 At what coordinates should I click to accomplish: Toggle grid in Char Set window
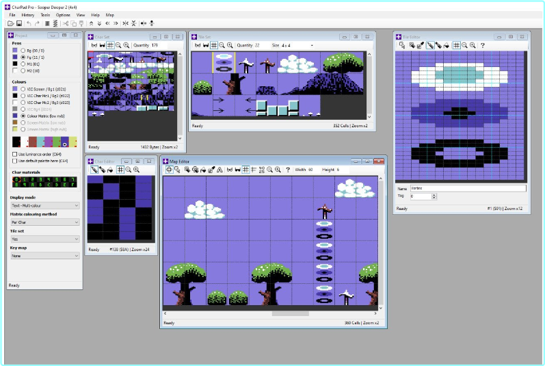click(110, 45)
